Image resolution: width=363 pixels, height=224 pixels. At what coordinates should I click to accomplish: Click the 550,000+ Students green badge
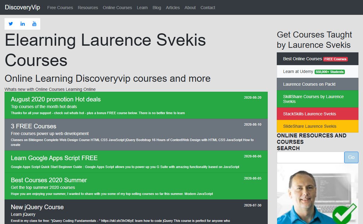click(x=330, y=72)
